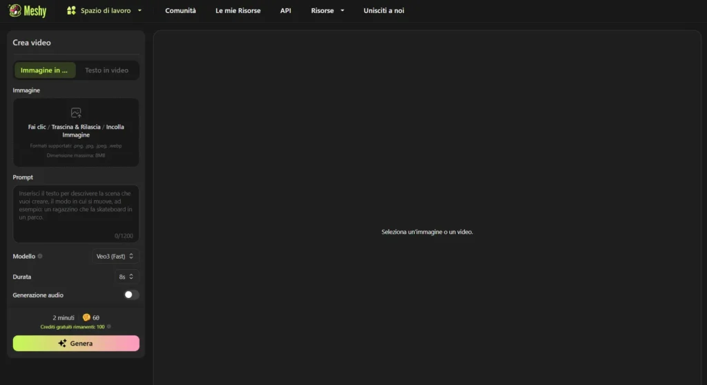Image resolution: width=707 pixels, height=385 pixels.
Task: Select the Immagine in video tab
Action: click(45, 70)
